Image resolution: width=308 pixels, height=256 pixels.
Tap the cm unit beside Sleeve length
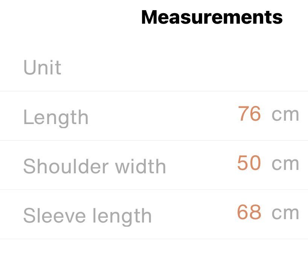coord(285,213)
